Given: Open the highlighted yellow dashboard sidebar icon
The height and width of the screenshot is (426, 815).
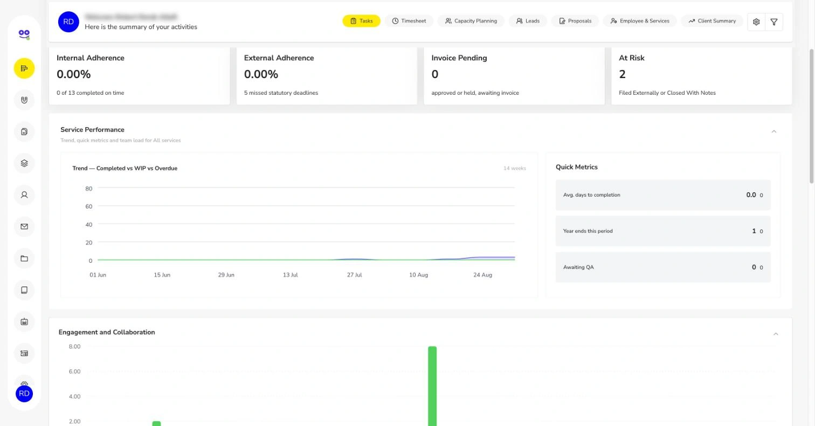Looking at the screenshot, I should click(24, 68).
